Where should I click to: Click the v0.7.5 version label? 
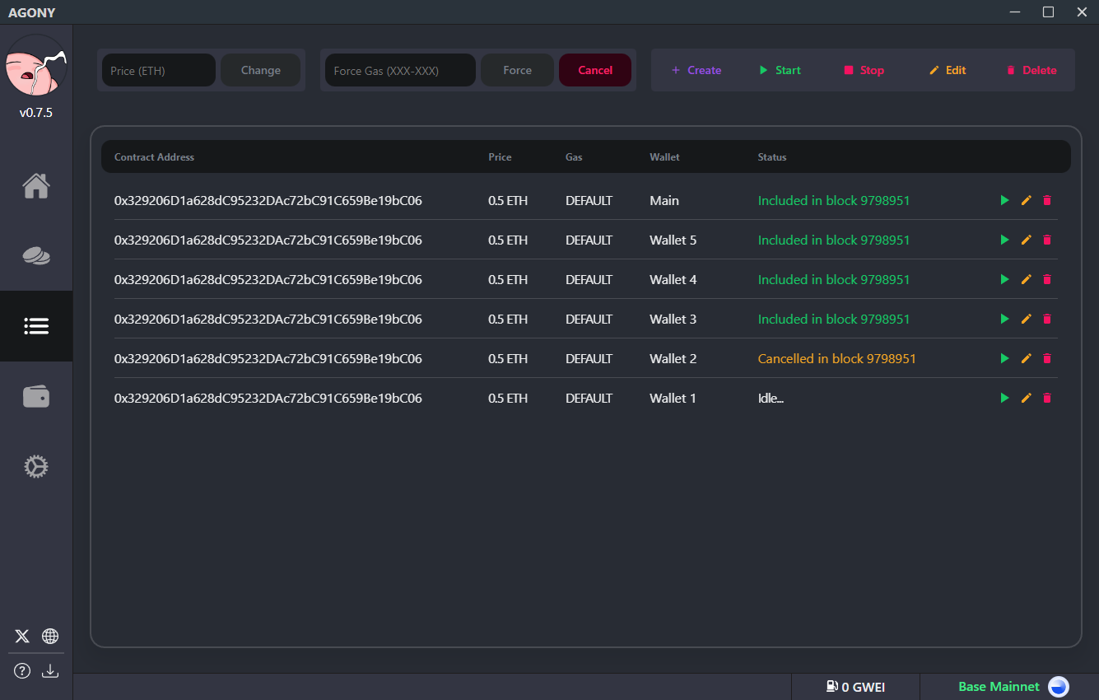tap(36, 113)
